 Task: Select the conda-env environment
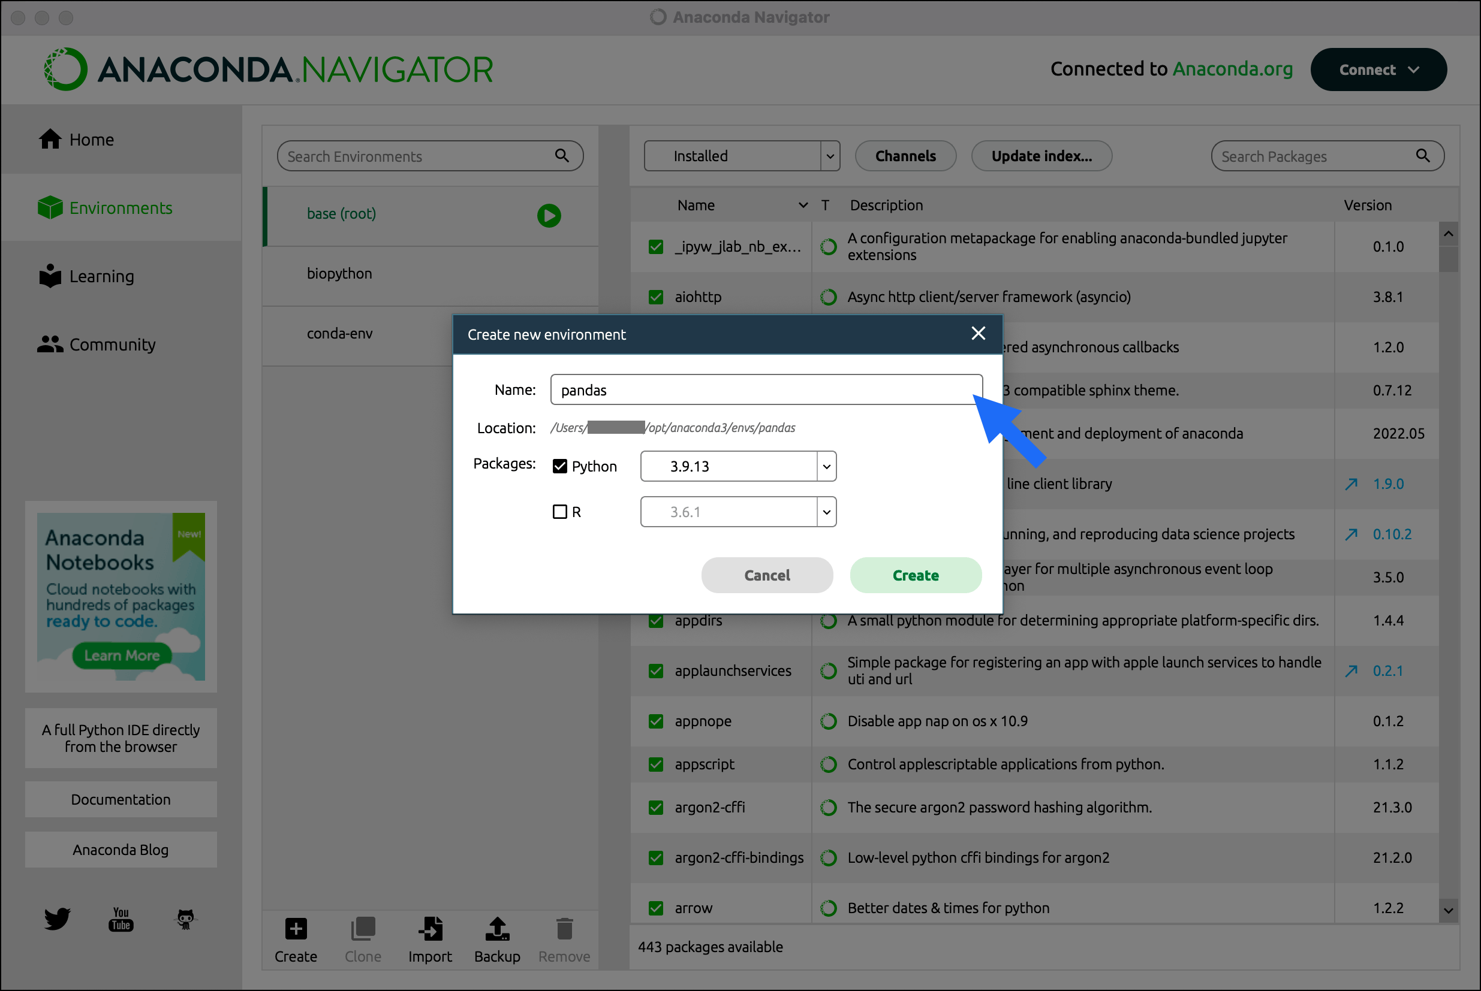358,336
